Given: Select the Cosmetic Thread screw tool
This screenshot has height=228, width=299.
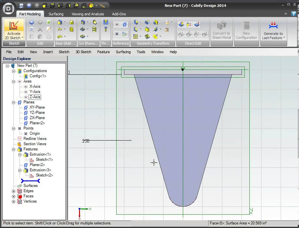Looking at the screenshot, I should (x=106, y=29).
